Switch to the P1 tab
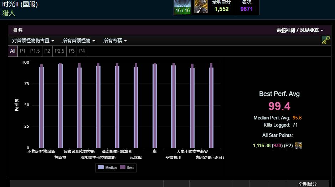The height and width of the screenshot is (187, 335). [x=23, y=51]
